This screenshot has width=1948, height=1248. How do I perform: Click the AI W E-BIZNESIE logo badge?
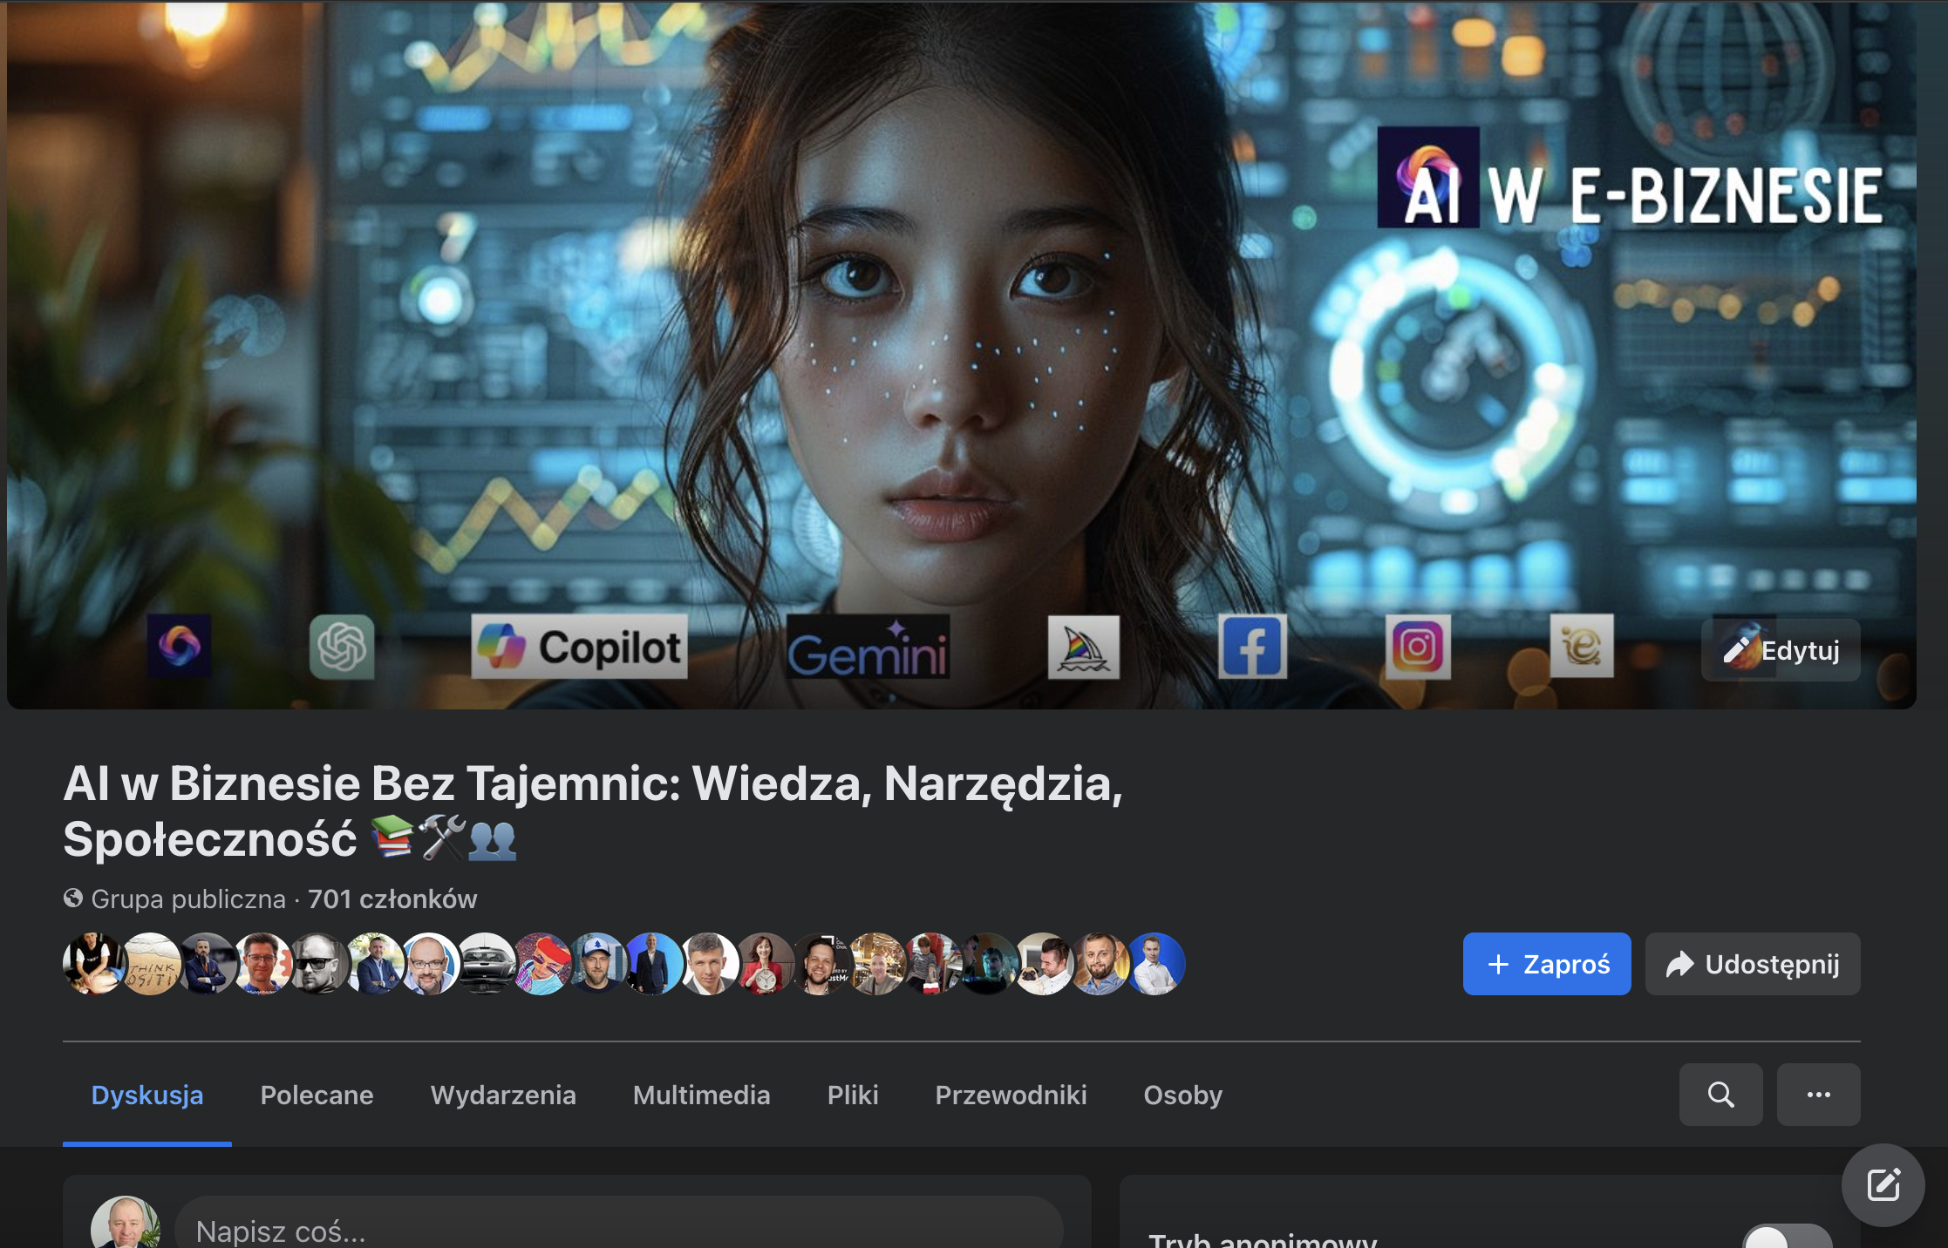point(1630,179)
